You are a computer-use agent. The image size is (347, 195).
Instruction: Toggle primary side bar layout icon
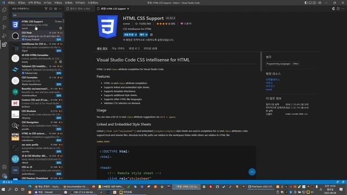click(306, 3)
